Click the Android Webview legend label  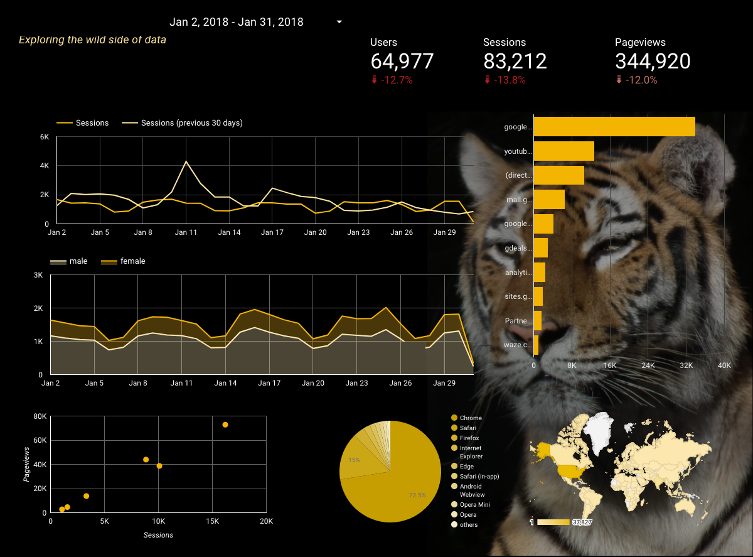[472, 490]
